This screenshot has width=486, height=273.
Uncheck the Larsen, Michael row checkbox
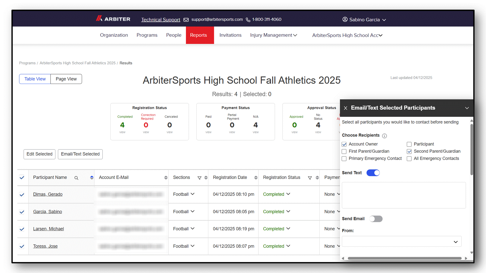[22, 229]
